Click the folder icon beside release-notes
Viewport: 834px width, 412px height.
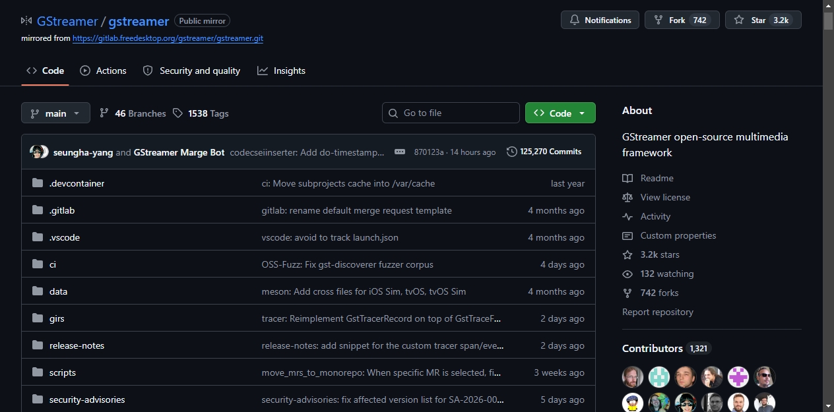pyautogui.click(x=38, y=345)
